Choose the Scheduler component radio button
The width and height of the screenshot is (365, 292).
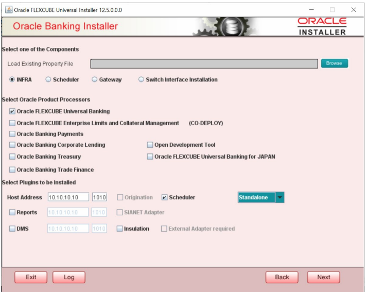[x=48, y=79]
